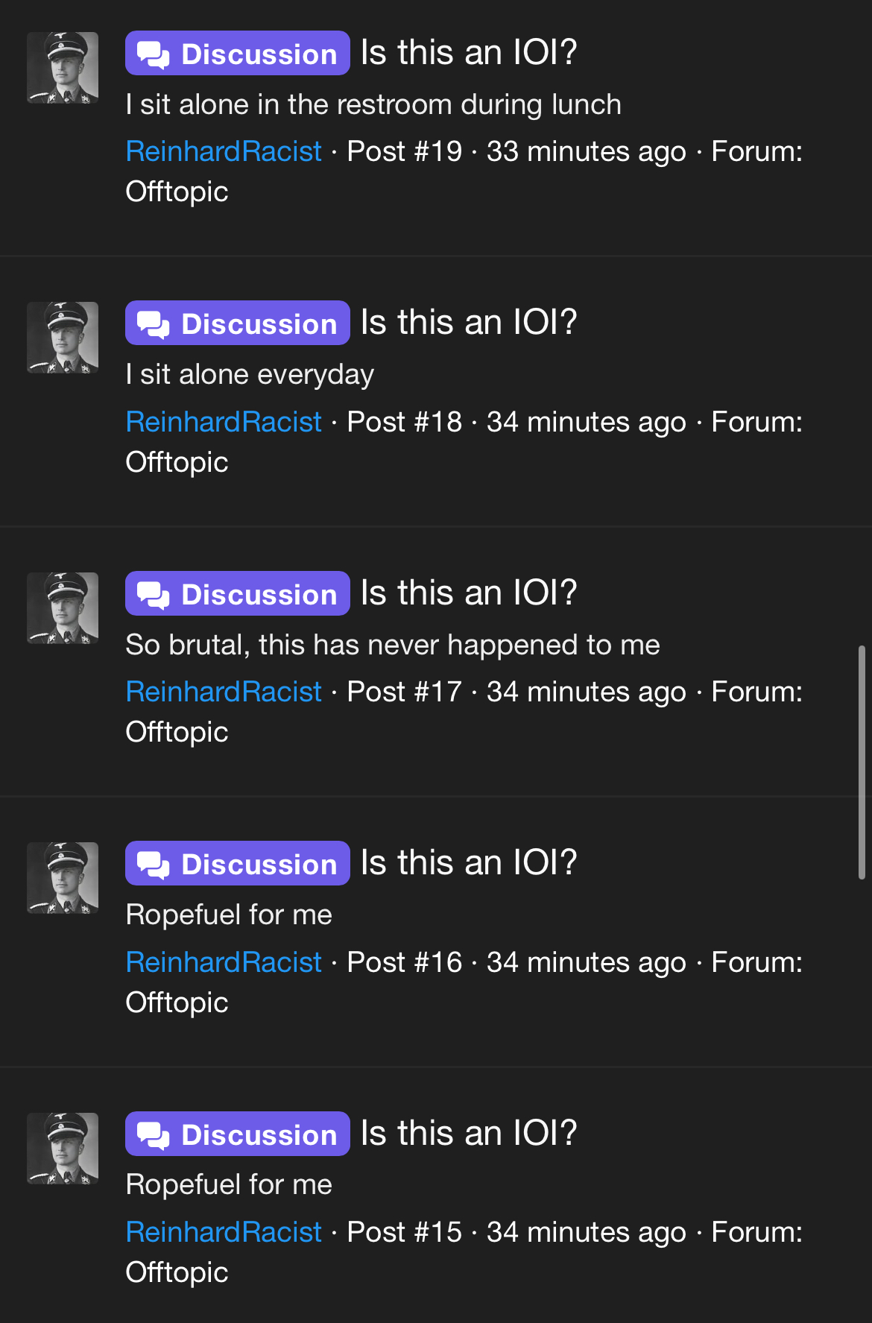Click the Discussion badge on Post #16
The width and height of the screenshot is (872, 1323).
coord(238,863)
